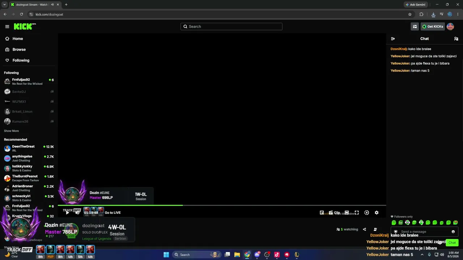Expand Following list with Show More
The image size is (463, 260).
(11, 131)
